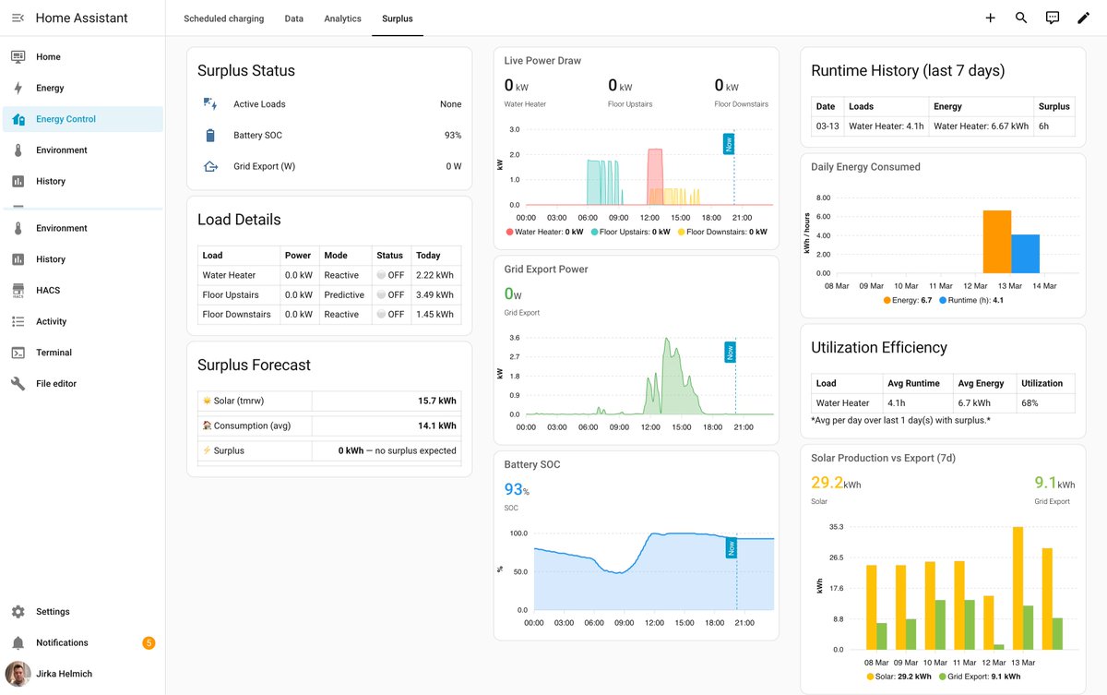
Task: Open Settings from the sidebar
Action: click(82, 612)
